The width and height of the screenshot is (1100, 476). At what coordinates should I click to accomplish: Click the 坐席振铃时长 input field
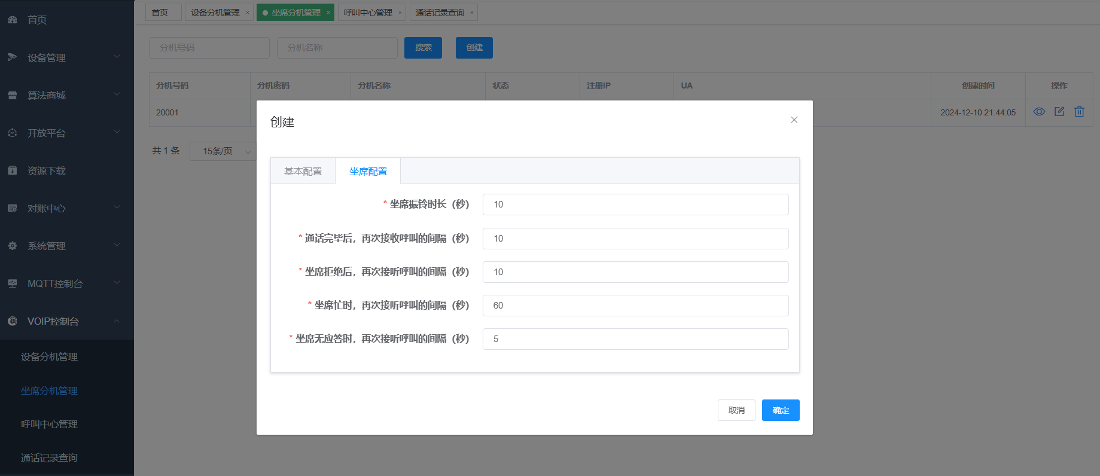point(635,205)
